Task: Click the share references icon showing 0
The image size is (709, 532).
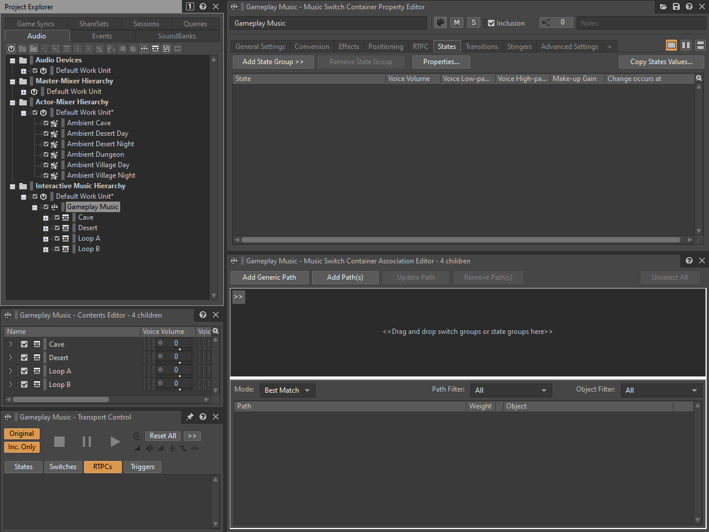Action: point(546,23)
